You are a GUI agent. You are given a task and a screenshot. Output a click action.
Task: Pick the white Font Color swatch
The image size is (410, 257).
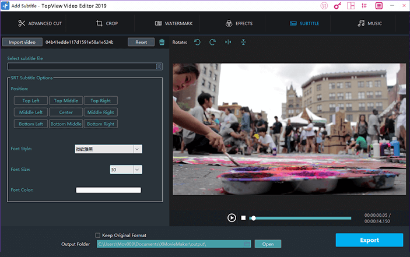108,190
